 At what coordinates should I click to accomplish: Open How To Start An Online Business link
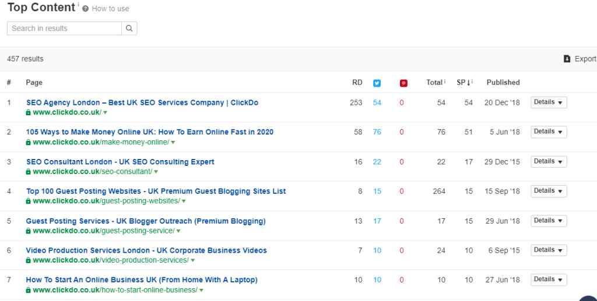142,279
